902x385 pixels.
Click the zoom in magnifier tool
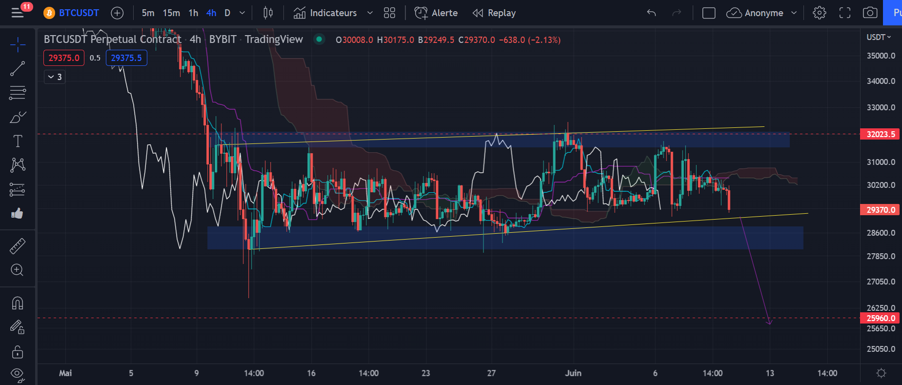(18, 270)
